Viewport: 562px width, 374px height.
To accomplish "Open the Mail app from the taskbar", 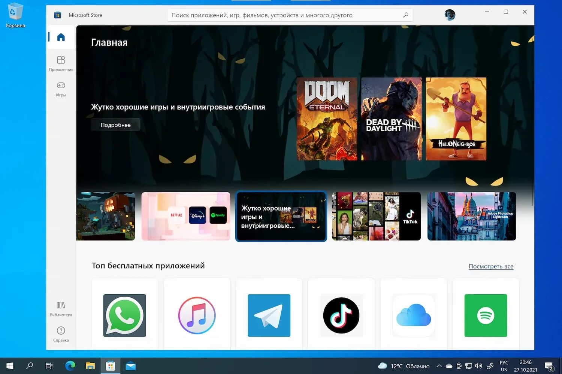I will coord(131,366).
